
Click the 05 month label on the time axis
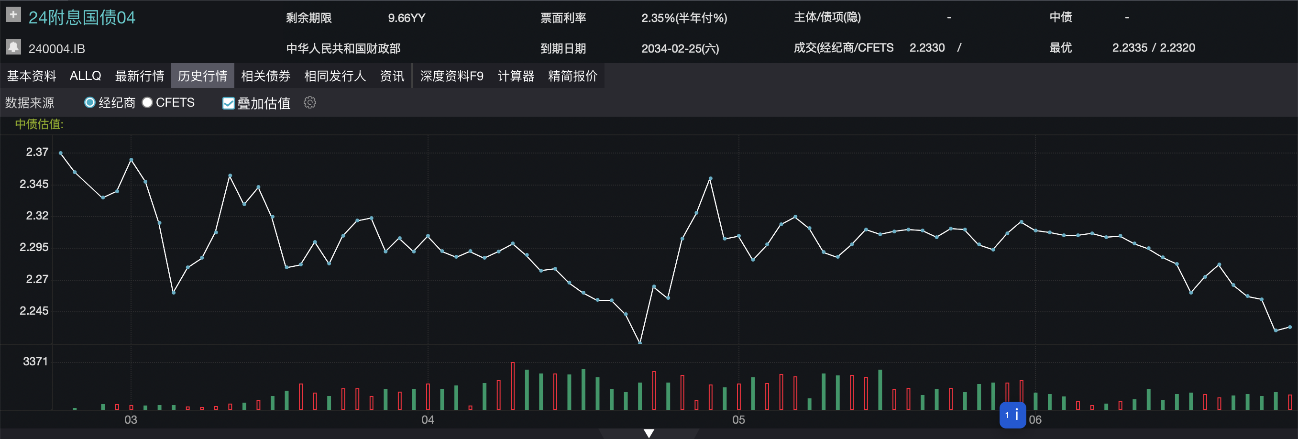738,420
